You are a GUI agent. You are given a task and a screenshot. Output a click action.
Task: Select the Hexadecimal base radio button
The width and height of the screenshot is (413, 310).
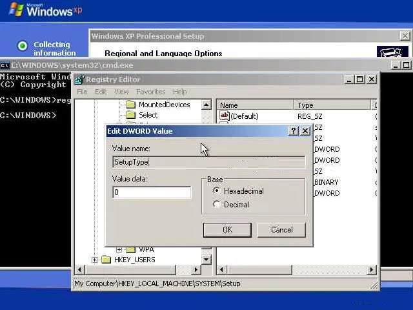pos(217,191)
